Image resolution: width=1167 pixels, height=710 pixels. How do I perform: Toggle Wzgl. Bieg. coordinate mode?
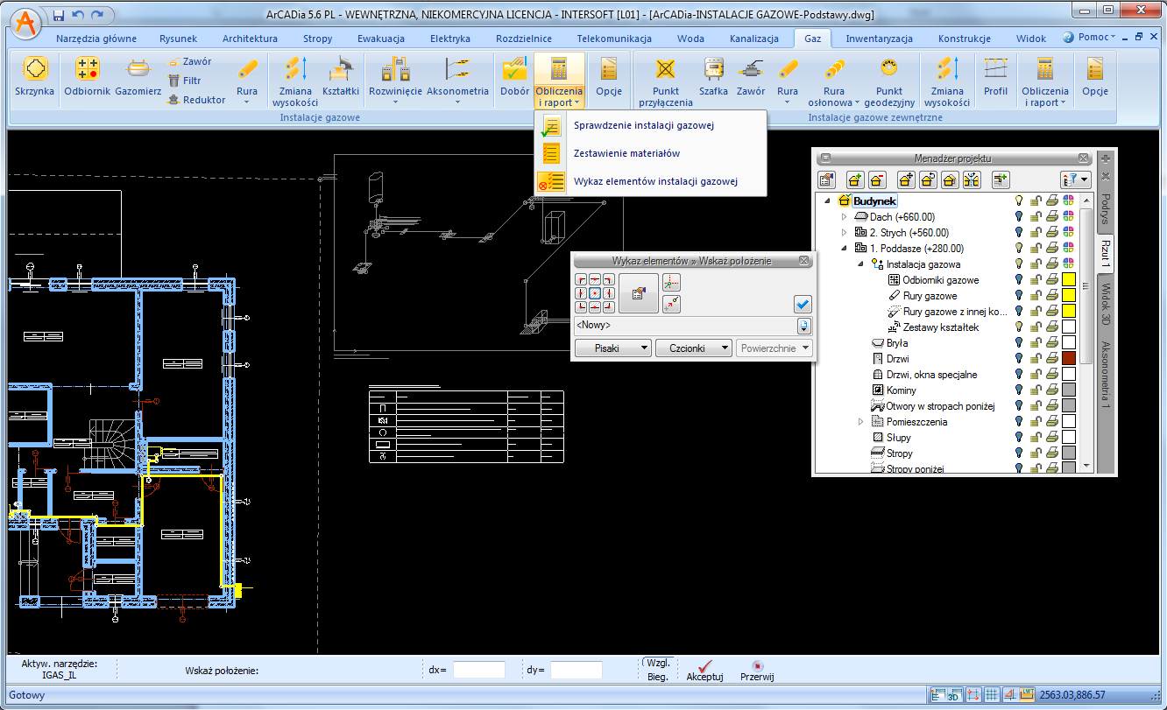657,670
